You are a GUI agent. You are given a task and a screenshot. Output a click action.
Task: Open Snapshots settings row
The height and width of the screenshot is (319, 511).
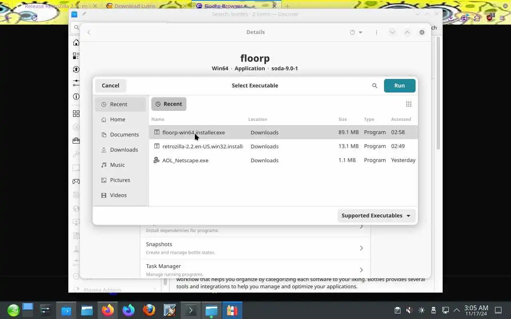click(x=255, y=248)
